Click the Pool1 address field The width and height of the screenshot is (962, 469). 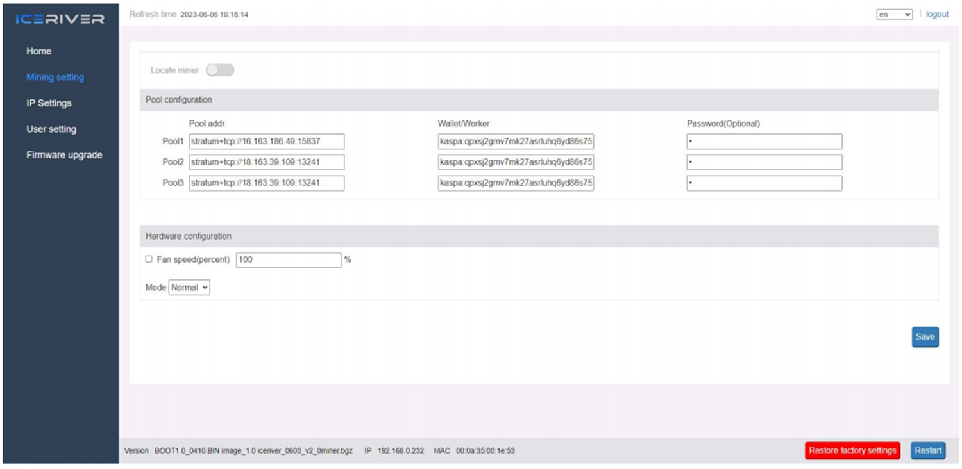[x=267, y=142]
